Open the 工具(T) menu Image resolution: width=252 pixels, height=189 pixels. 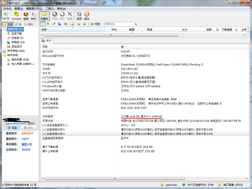tap(50, 9)
